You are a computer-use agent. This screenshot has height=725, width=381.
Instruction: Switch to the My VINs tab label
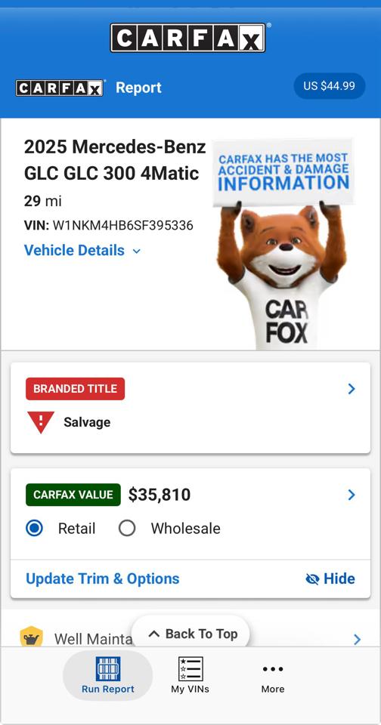(x=190, y=689)
